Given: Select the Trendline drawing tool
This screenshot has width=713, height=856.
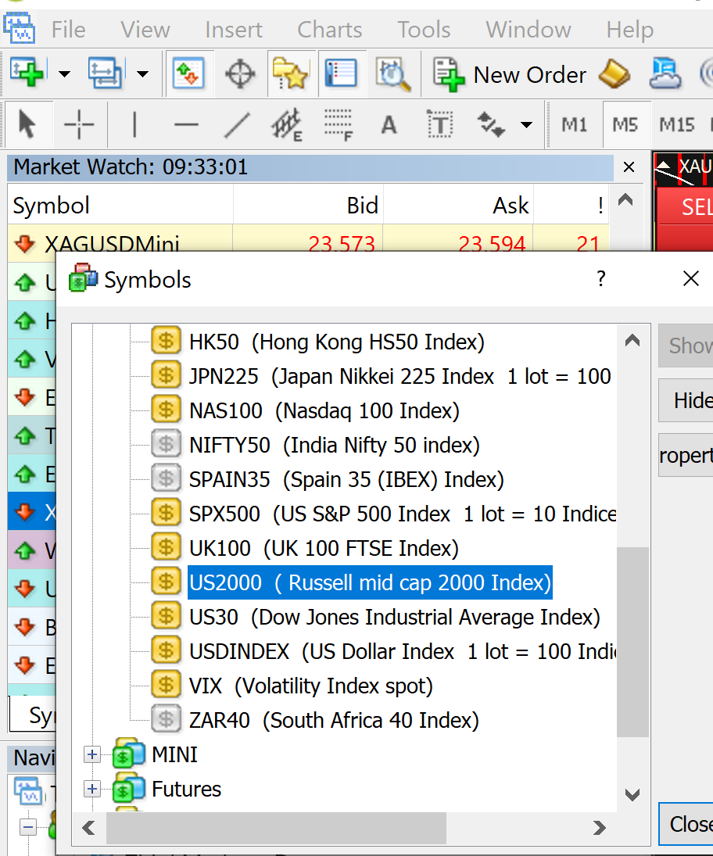Looking at the screenshot, I should tap(238, 124).
